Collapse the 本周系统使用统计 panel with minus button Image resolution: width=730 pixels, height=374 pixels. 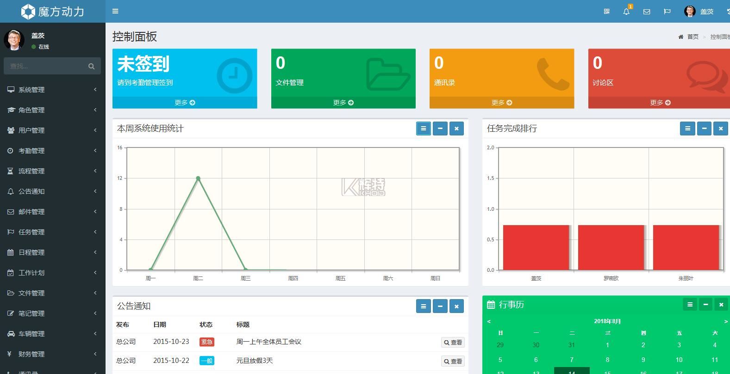click(440, 129)
